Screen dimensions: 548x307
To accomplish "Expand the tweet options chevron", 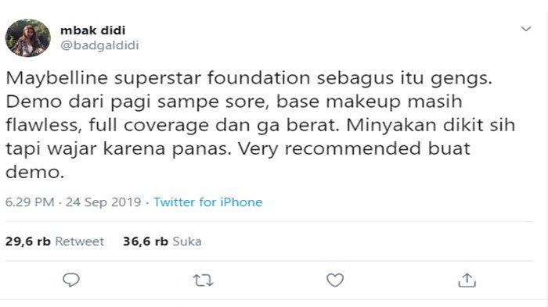I will [526, 29].
